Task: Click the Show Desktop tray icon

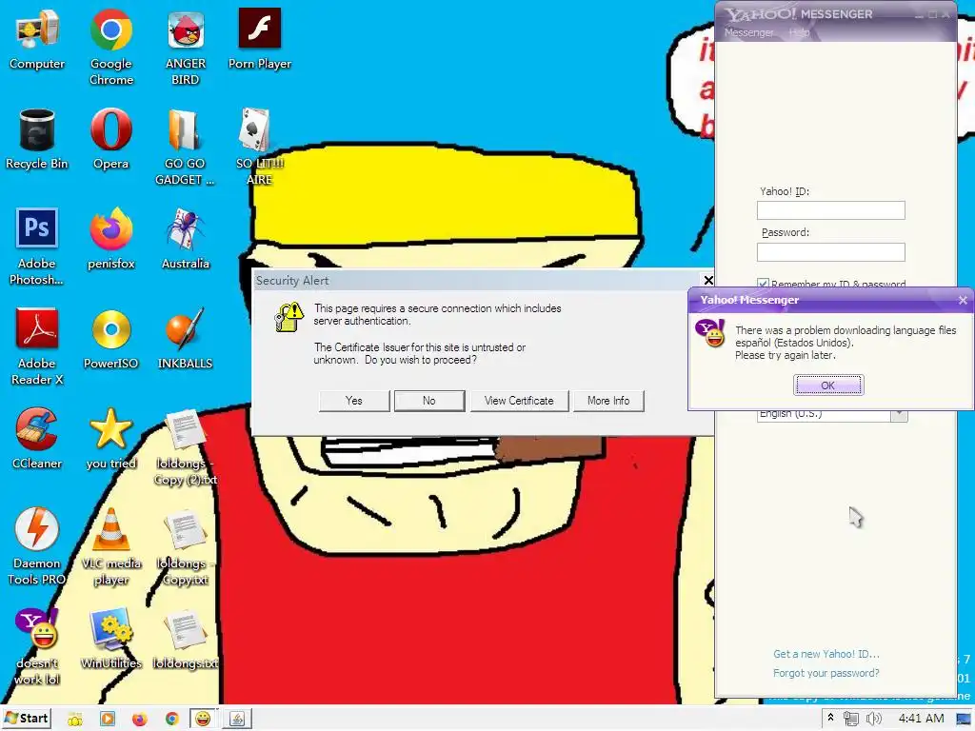Action: point(964,720)
